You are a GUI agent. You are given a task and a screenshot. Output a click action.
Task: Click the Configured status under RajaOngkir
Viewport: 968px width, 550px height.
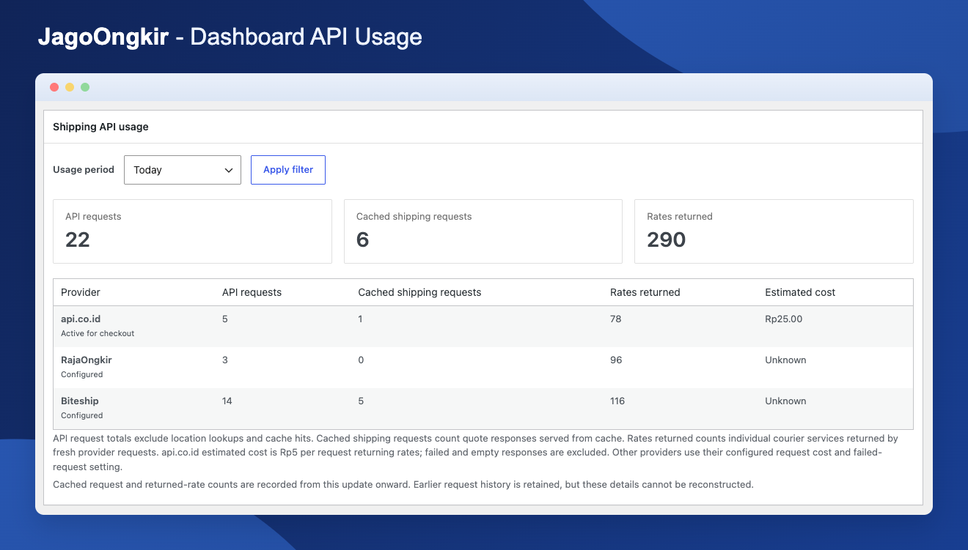(82, 374)
